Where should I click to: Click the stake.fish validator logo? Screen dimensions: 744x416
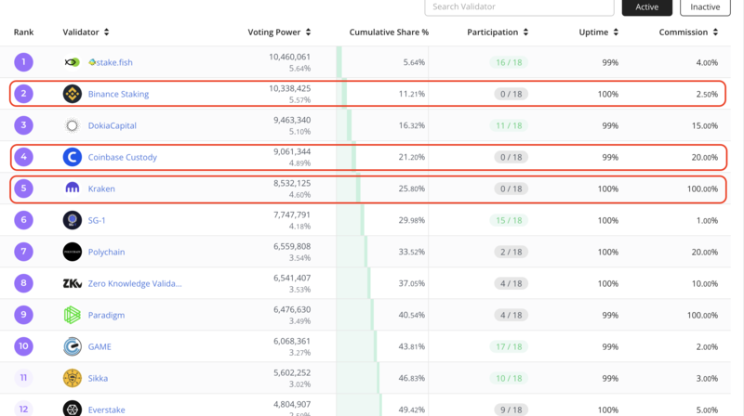73,62
